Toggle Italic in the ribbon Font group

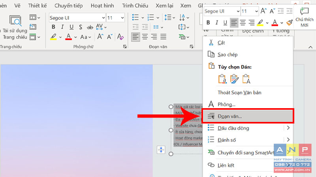click(62, 27)
